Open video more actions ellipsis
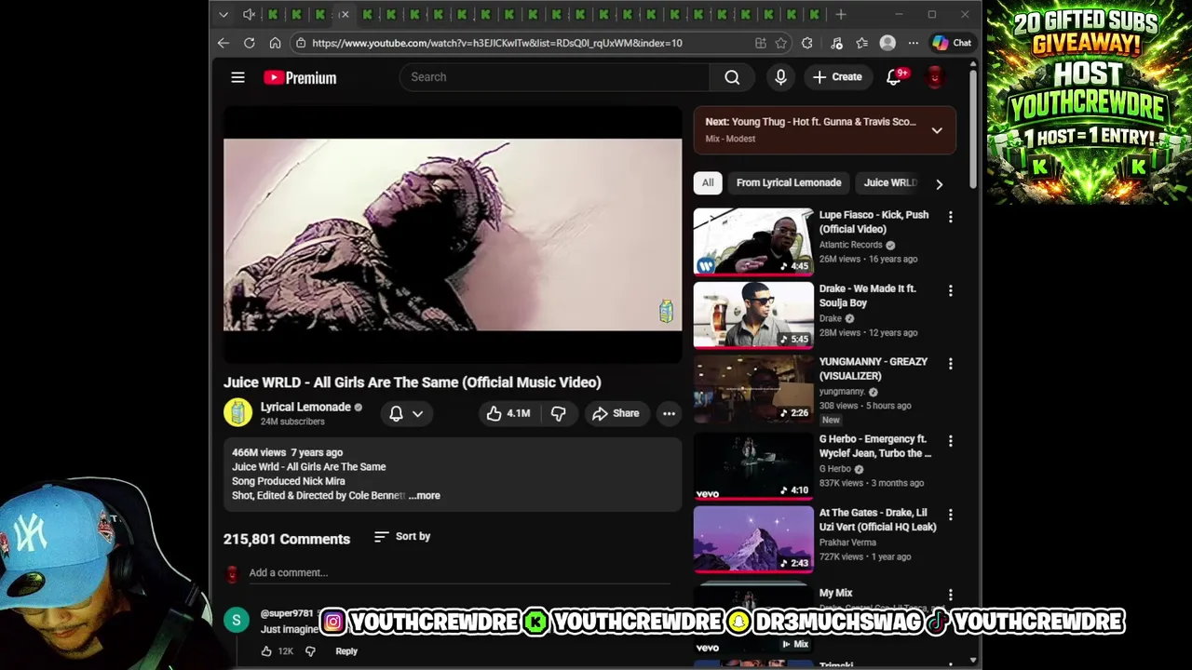Image resolution: width=1192 pixels, height=670 pixels. coord(669,413)
